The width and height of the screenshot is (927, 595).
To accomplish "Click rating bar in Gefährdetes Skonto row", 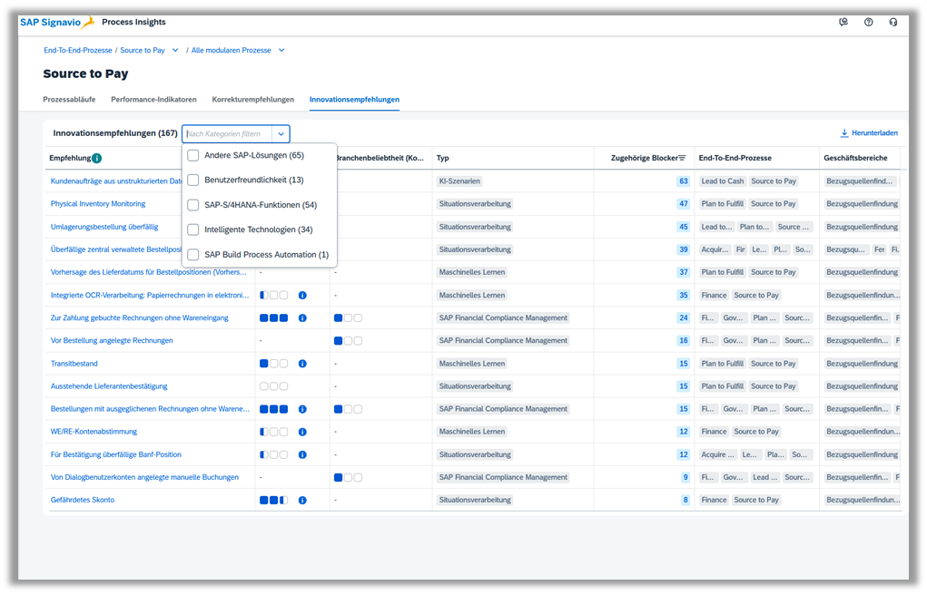I will pyautogui.click(x=273, y=500).
